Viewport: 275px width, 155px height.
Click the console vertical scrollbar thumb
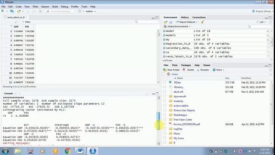[159, 121]
